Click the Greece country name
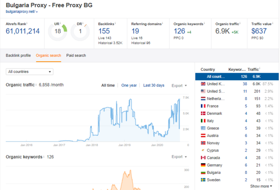The image size is (280, 190). (x=213, y=128)
